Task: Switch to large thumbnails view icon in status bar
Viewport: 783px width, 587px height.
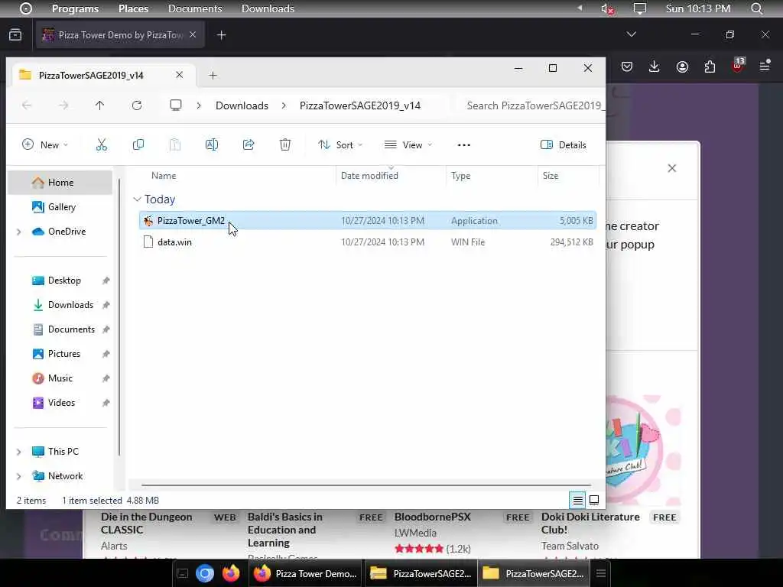Action: [x=594, y=500]
